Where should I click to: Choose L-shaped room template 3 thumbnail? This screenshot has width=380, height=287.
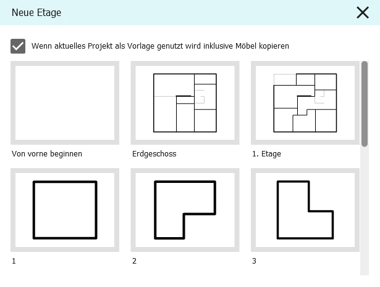click(305, 210)
